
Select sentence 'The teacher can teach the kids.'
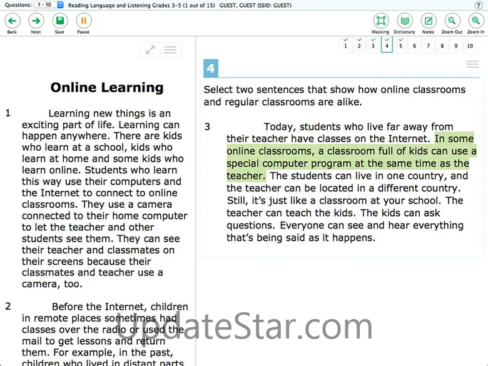point(292,213)
